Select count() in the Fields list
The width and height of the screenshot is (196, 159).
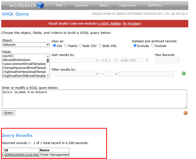pos(8,56)
